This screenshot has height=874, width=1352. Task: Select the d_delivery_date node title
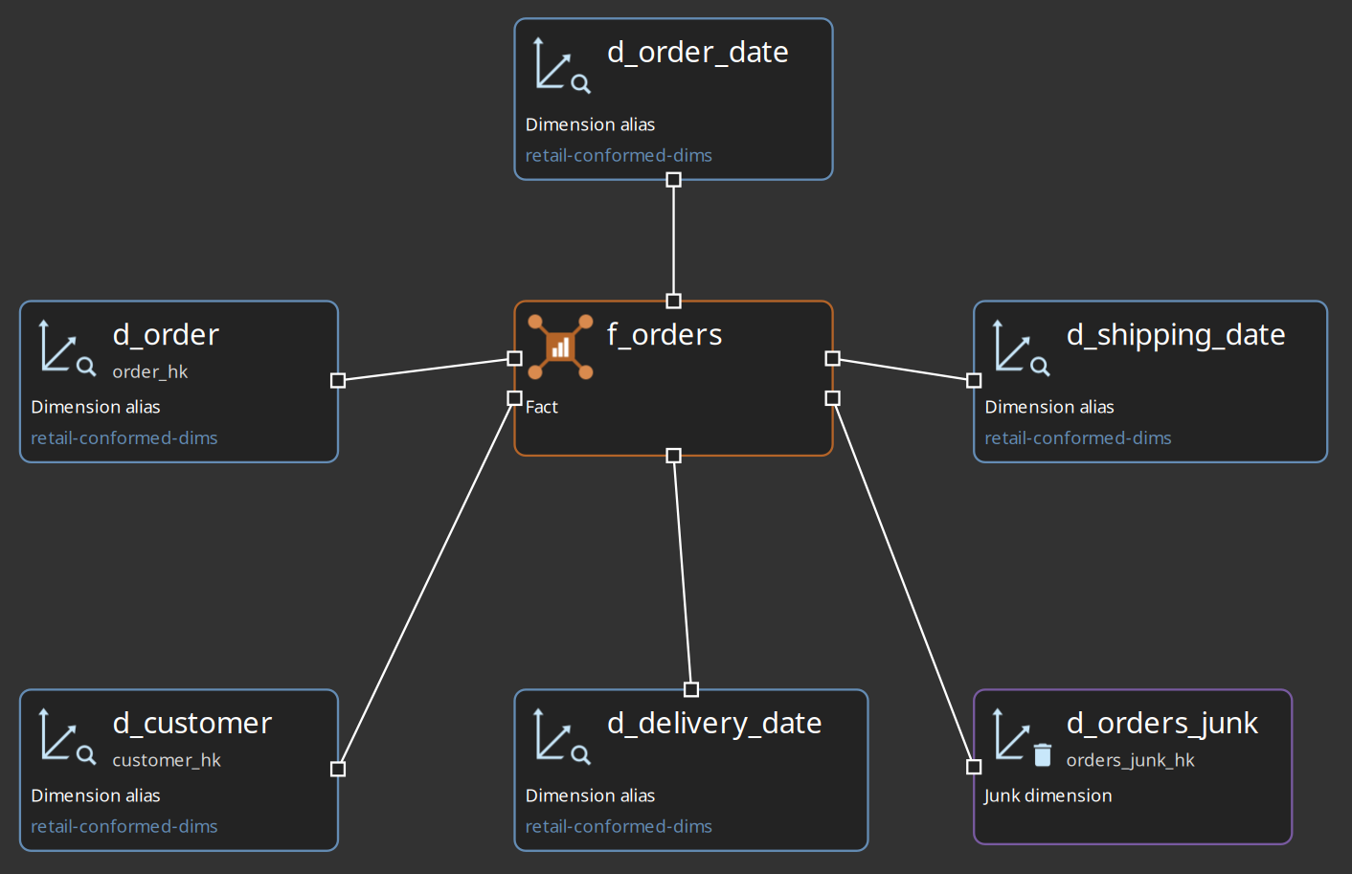(x=714, y=724)
